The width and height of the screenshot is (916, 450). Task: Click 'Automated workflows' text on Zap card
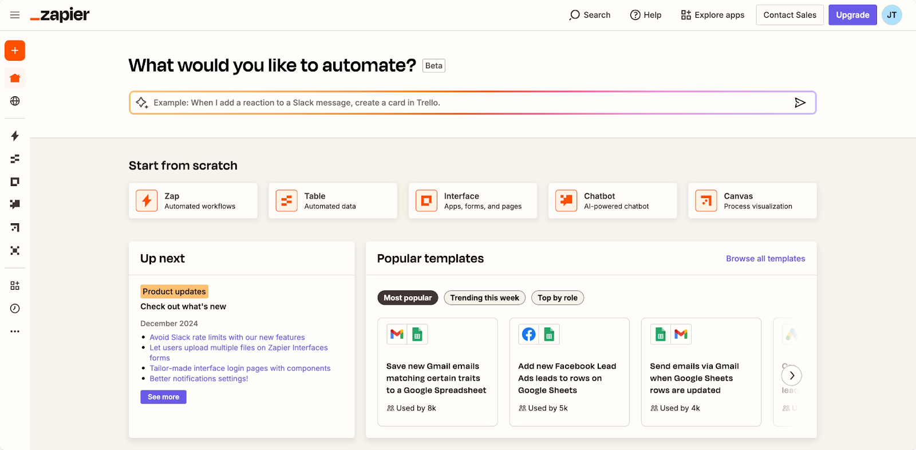point(200,206)
